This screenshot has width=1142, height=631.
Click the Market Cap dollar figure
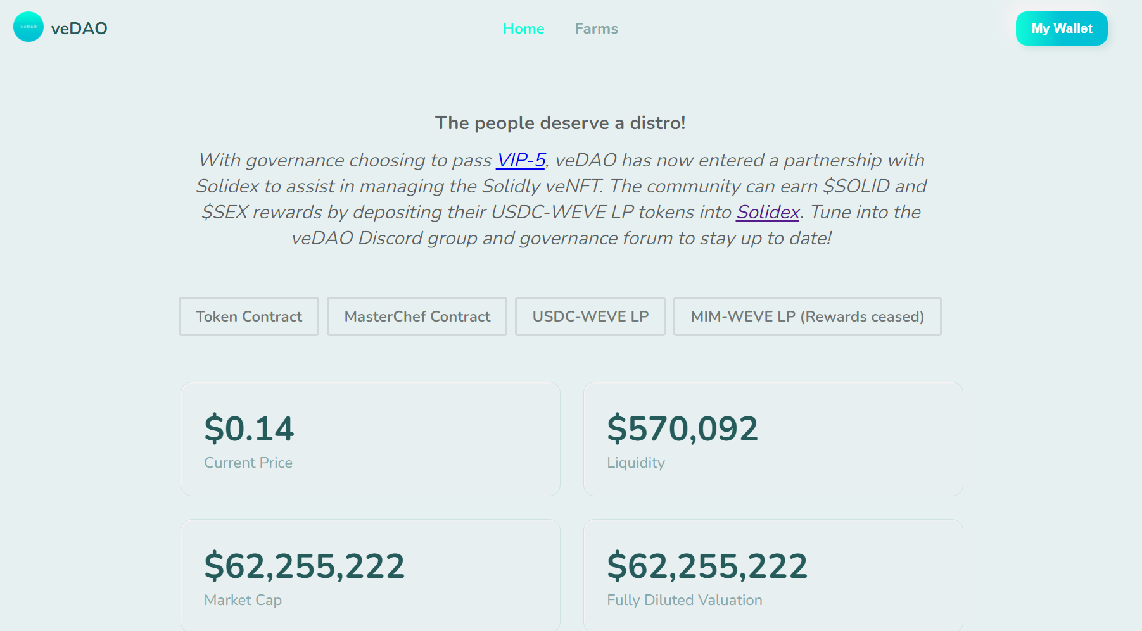304,566
